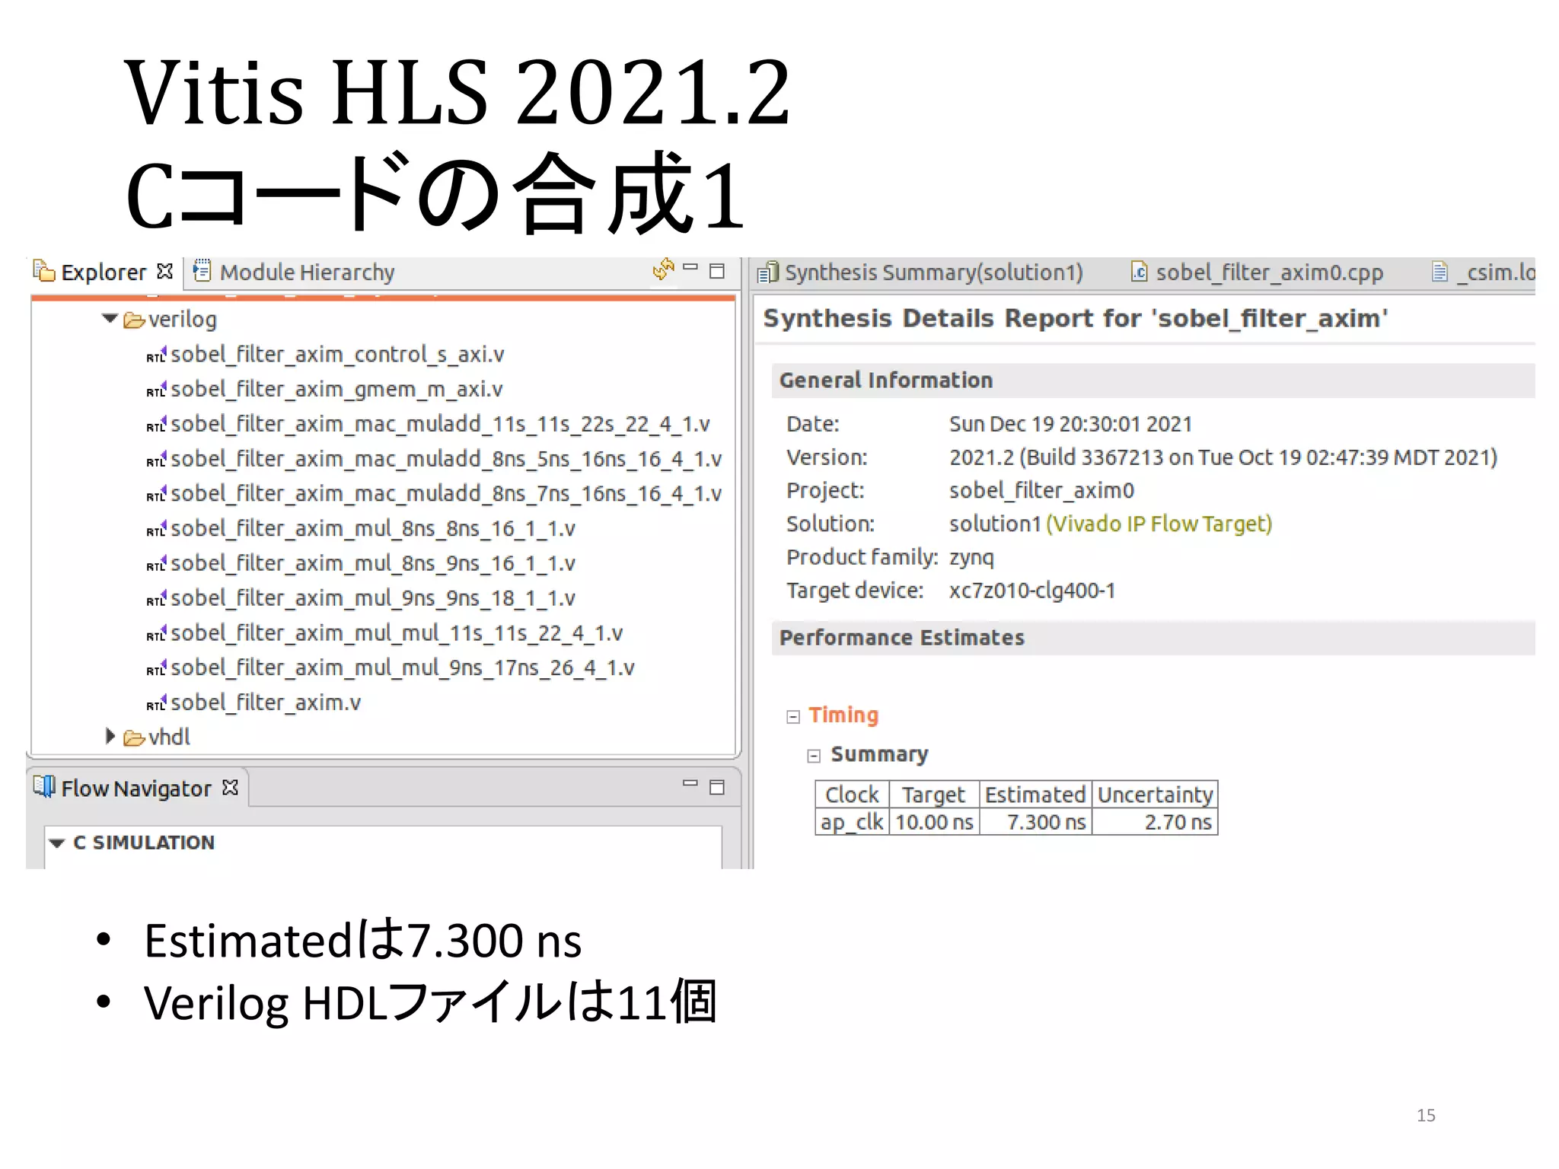Click RTL icon of mul_mul_9ns_17ns_26_4_1.v
This screenshot has height=1169, width=1559.
point(156,669)
